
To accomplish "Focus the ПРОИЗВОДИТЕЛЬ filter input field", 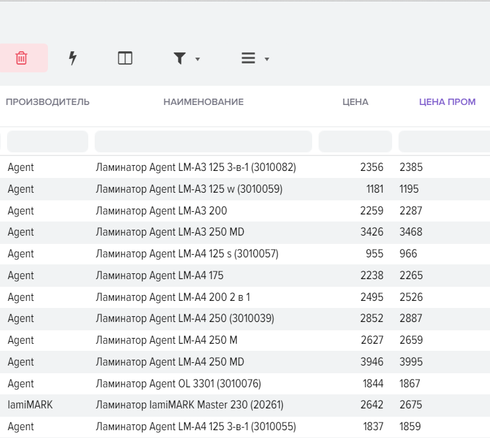I will (47, 141).
